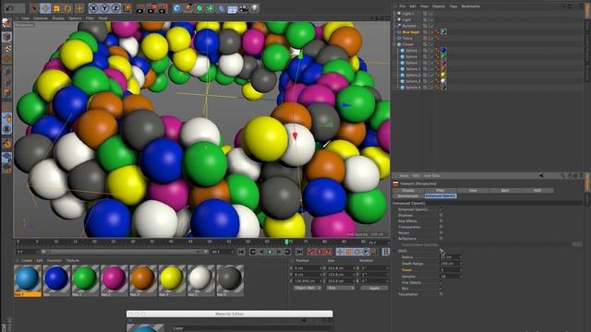Click the Make Editable icon in left palette
This screenshot has width=591, height=332.
6,23
